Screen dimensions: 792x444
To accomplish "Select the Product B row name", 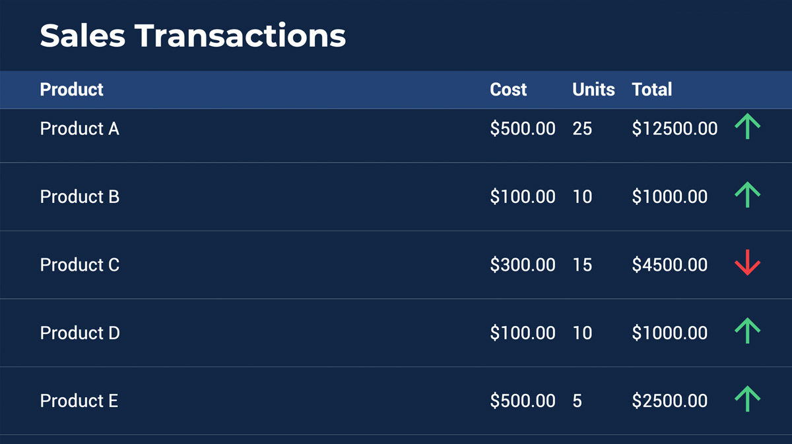I will (79, 196).
